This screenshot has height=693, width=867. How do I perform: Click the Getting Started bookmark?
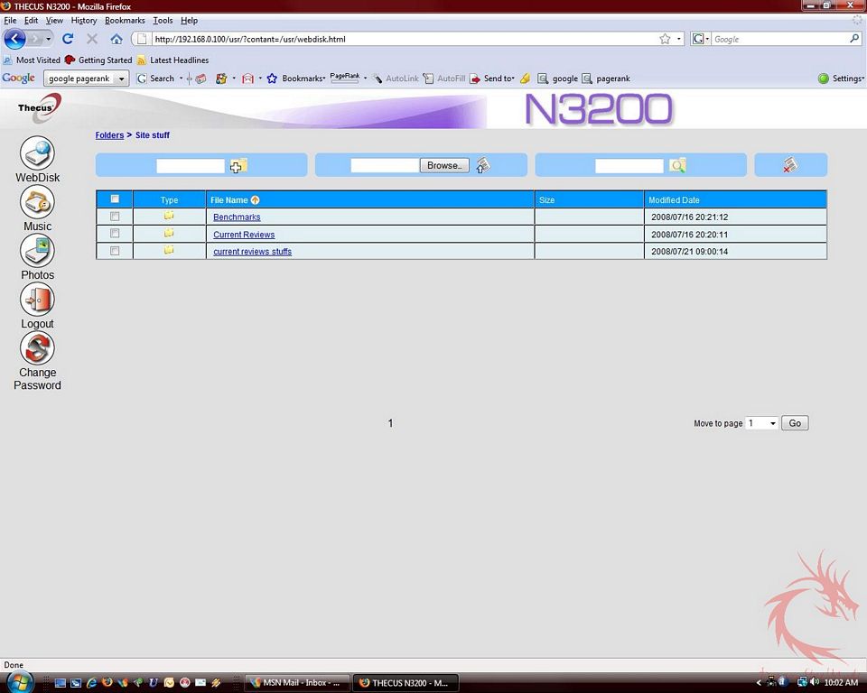pos(98,60)
